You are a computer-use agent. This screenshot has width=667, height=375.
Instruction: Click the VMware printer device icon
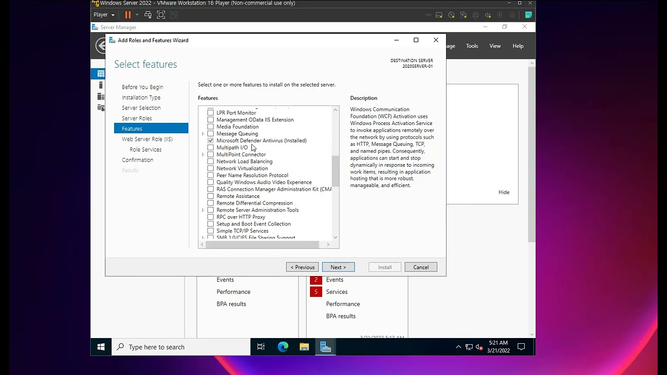[476, 15]
